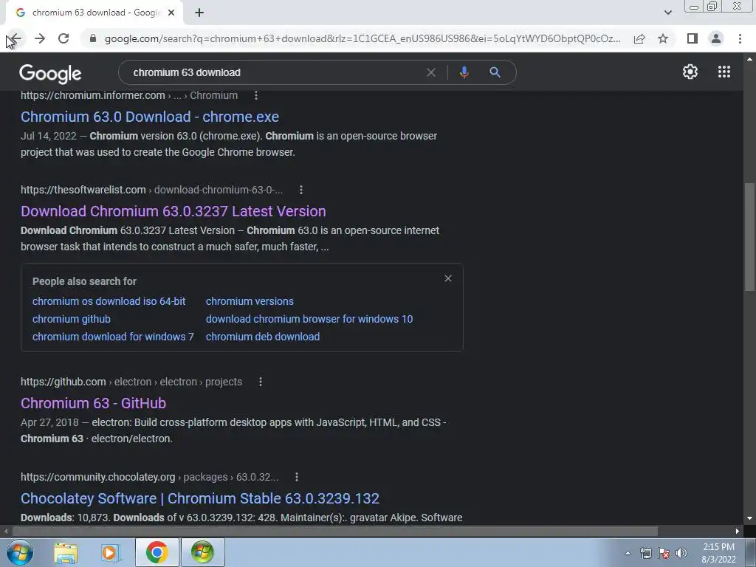Click the scroll down arrow button
The image size is (756, 567).
749,518
